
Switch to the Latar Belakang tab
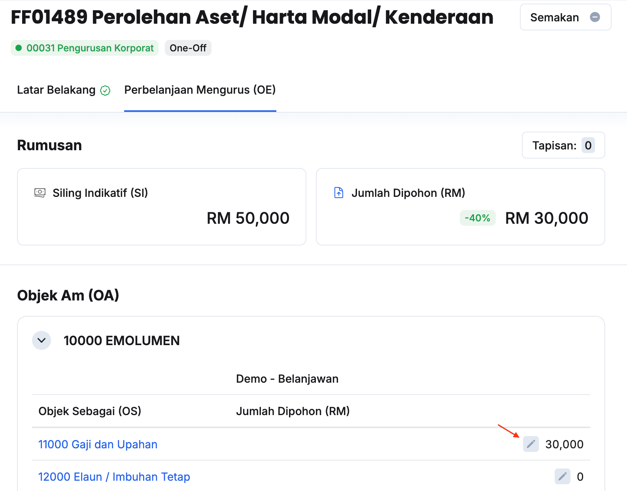pyautogui.click(x=57, y=90)
